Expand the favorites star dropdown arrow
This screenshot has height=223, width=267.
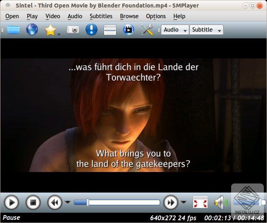59,34
